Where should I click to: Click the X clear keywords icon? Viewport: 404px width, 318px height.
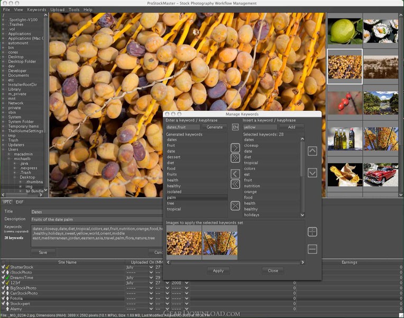235,206
